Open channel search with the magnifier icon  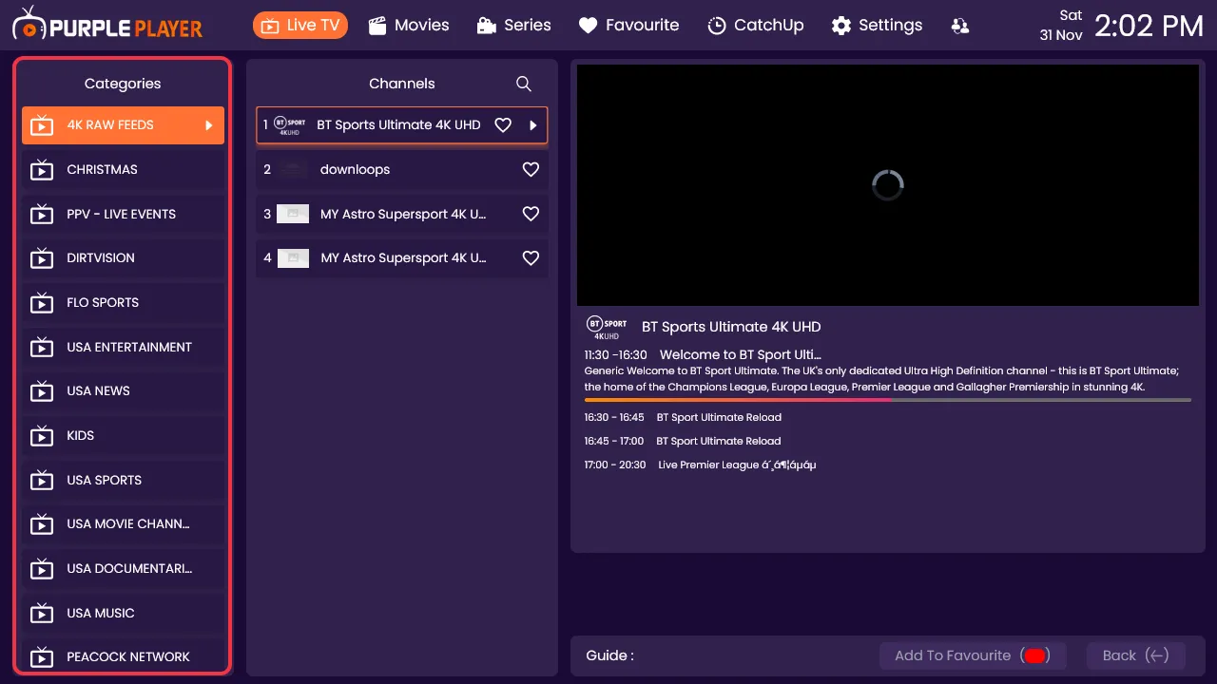(x=524, y=84)
